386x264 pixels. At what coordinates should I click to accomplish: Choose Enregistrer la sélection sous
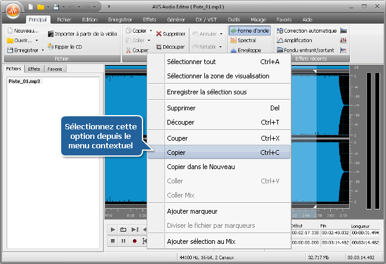(x=219, y=92)
